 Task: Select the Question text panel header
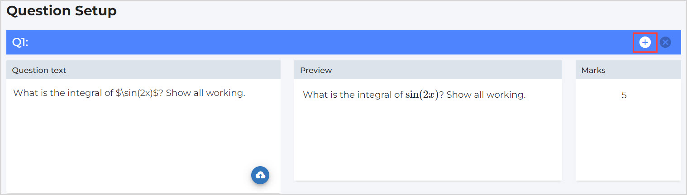(x=39, y=70)
